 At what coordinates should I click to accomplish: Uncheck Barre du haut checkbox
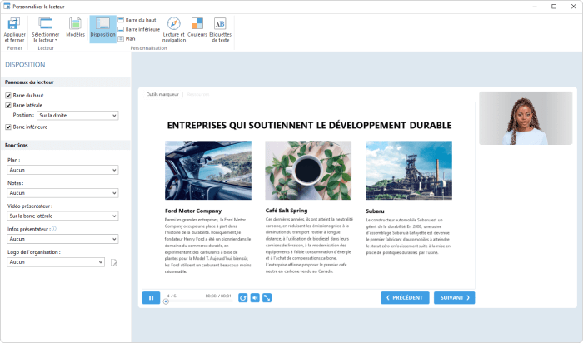(8, 96)
